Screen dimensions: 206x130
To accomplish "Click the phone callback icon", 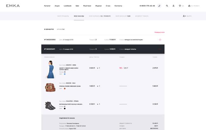I will click(159, 6).
